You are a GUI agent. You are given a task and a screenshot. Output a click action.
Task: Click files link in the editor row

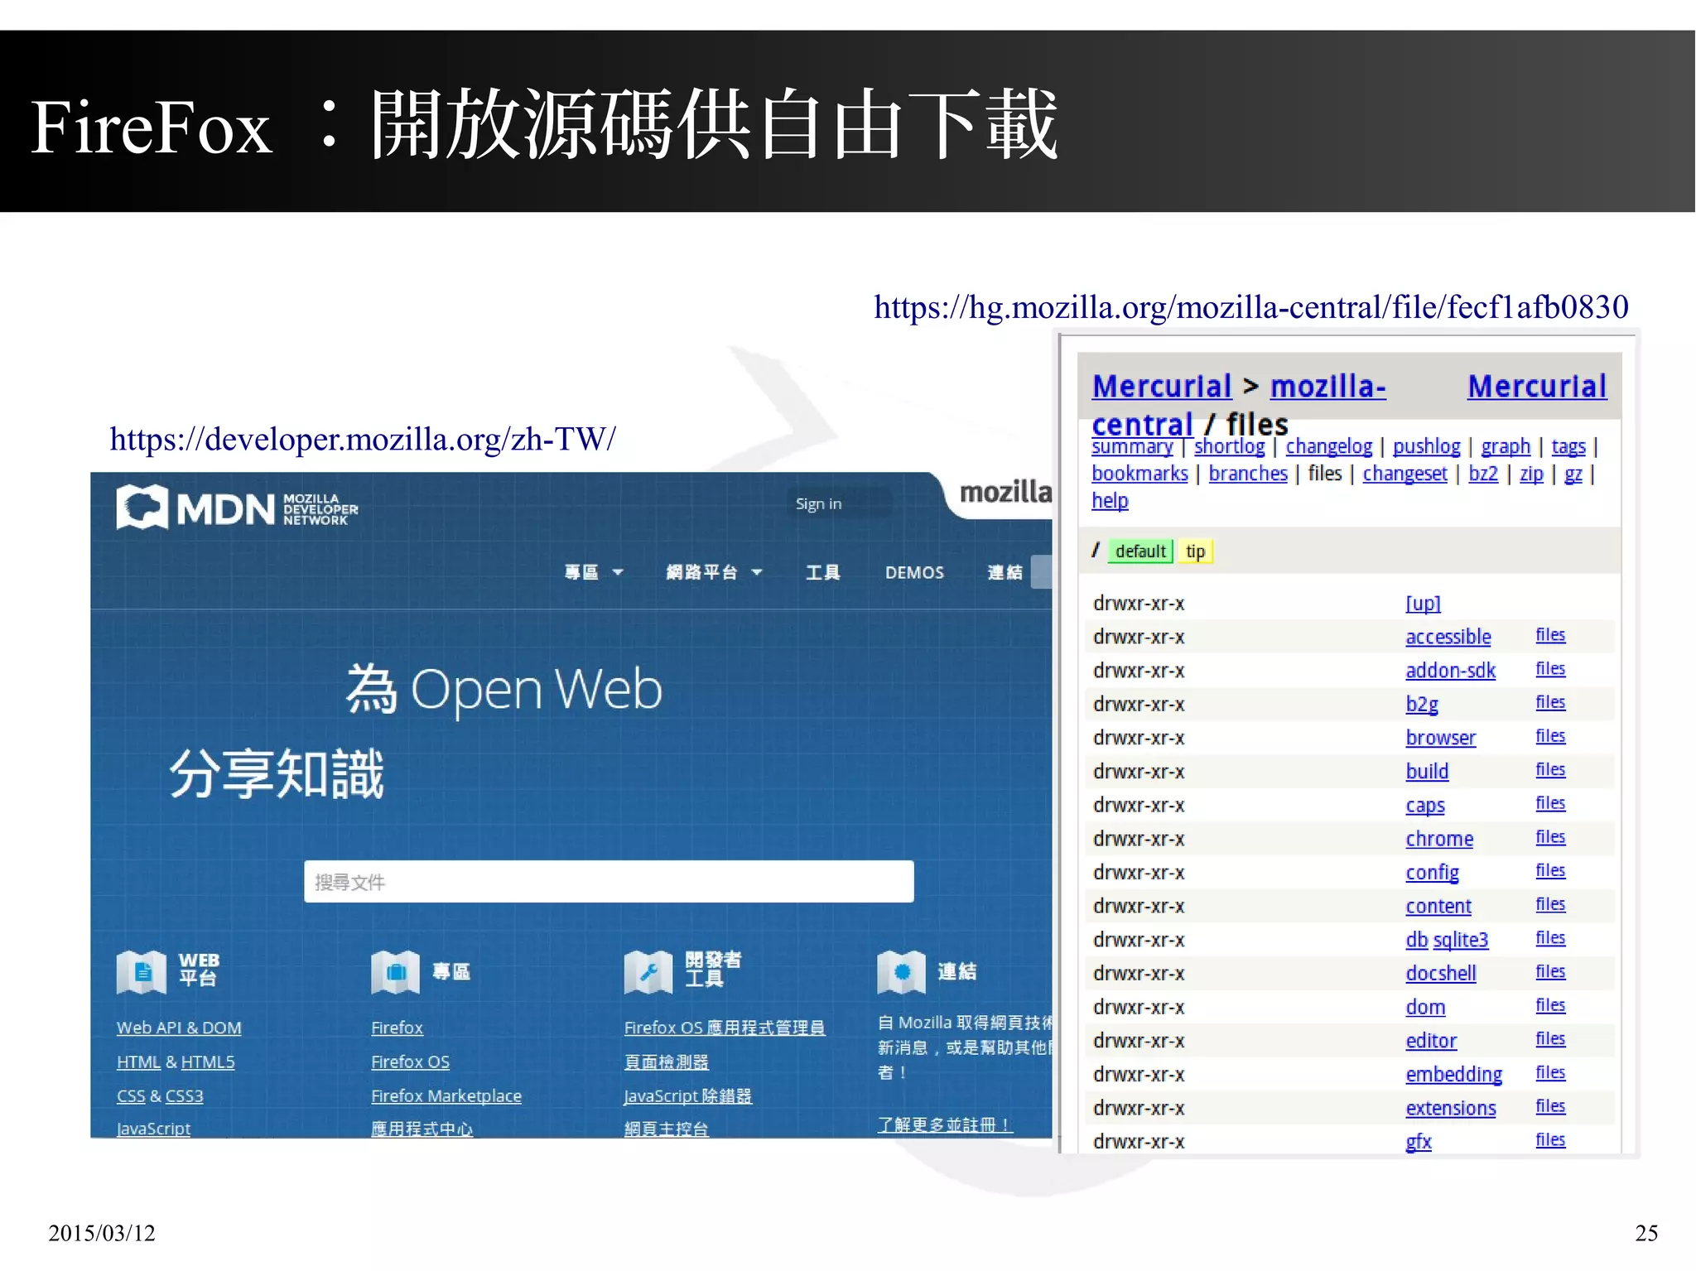point(1550,1038)
